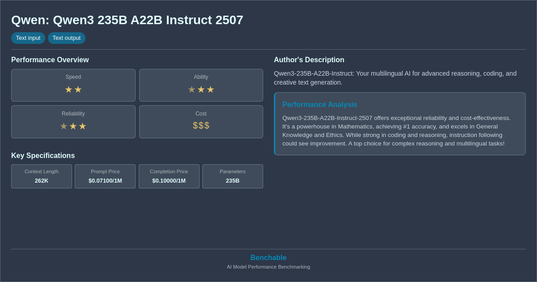Toggle the Text output capability badge
Image resolution: width=537 pixels, height=282 pixels.
(x=67, y=38)
